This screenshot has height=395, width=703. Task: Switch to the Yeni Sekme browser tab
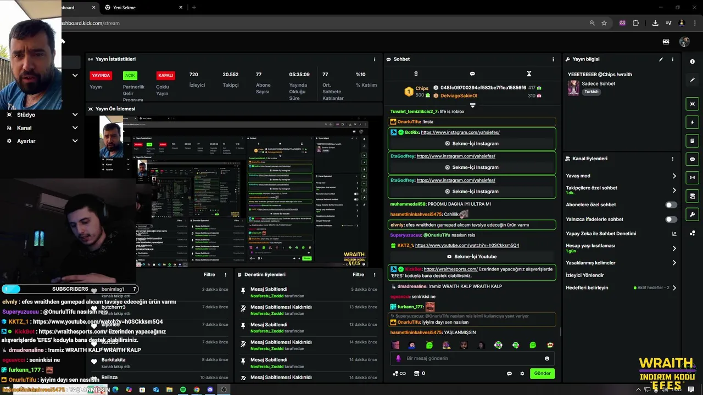pos(143,8)
